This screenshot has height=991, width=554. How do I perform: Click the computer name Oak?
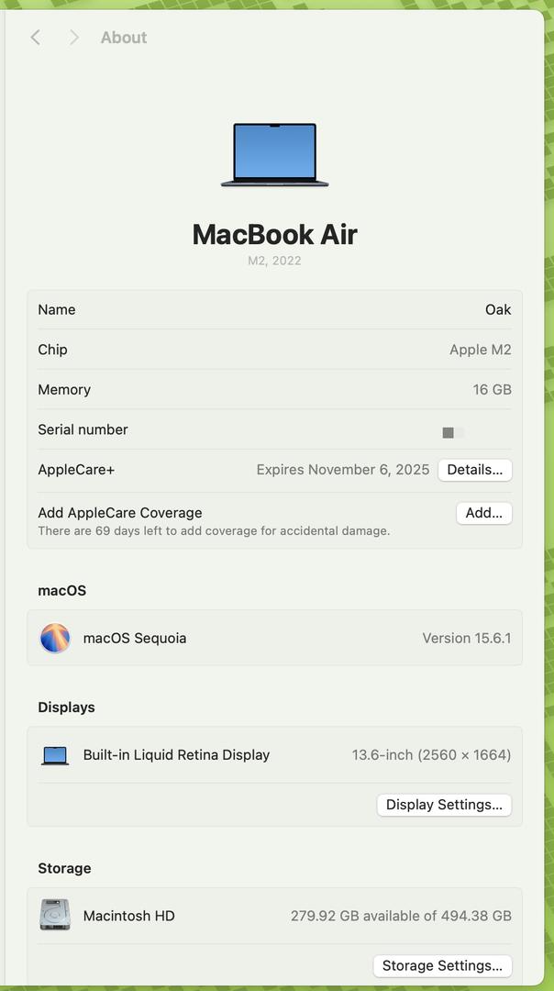point(498,310)
